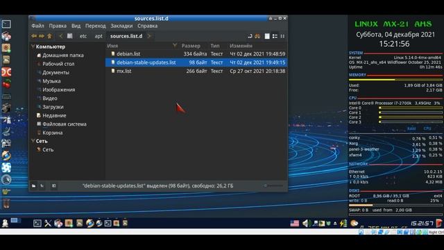Open the trash bin icon in left dock
The image size is (444, 250).
point(6,203)
